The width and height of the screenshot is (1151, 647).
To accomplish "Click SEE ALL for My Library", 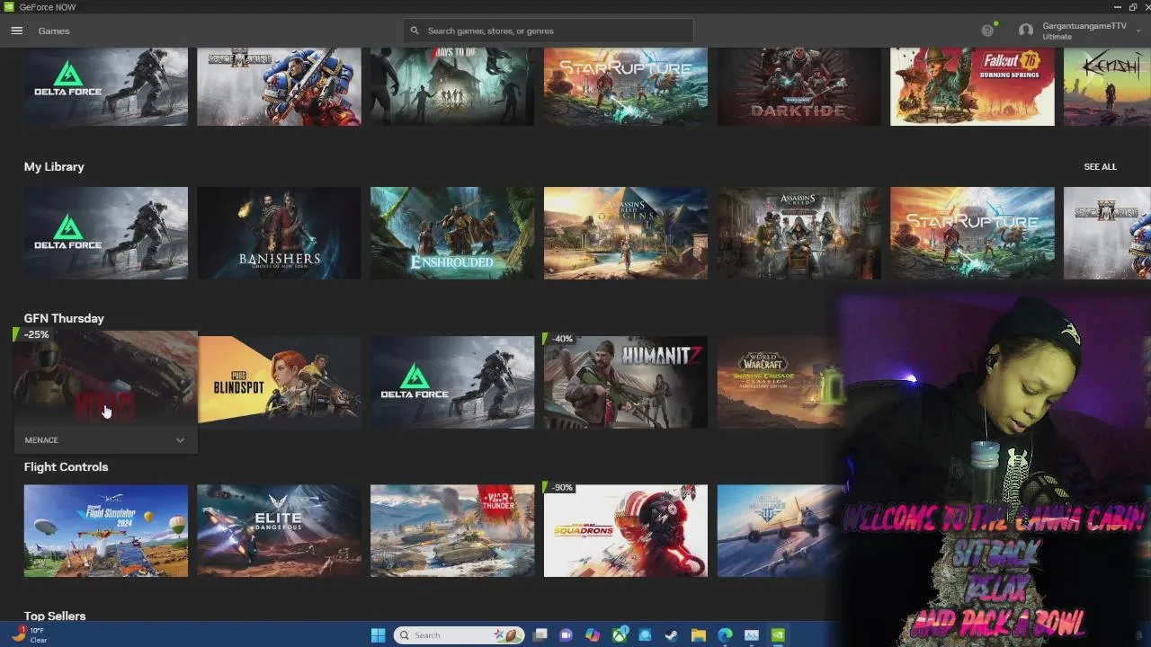I will pyautogui.click(x=1100, y=167).
